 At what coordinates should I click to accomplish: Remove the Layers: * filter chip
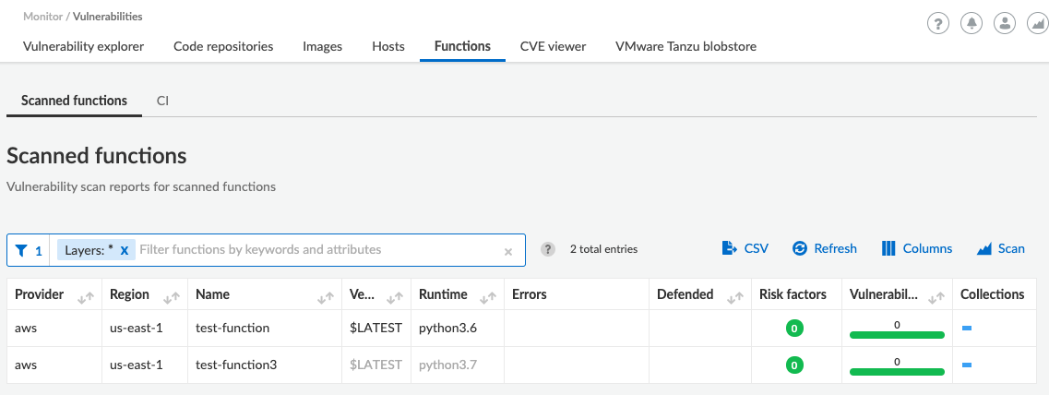point(124,250)
